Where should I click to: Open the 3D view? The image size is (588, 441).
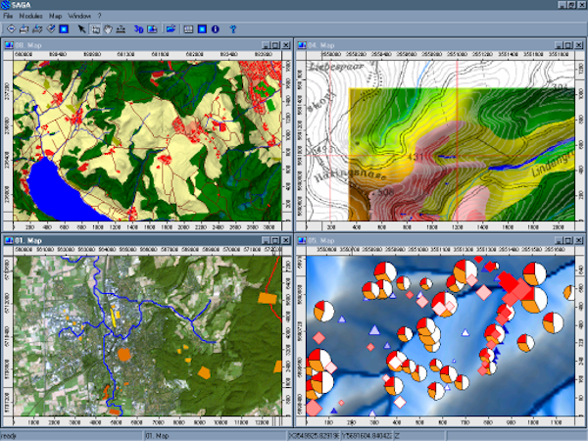(138, 28)
